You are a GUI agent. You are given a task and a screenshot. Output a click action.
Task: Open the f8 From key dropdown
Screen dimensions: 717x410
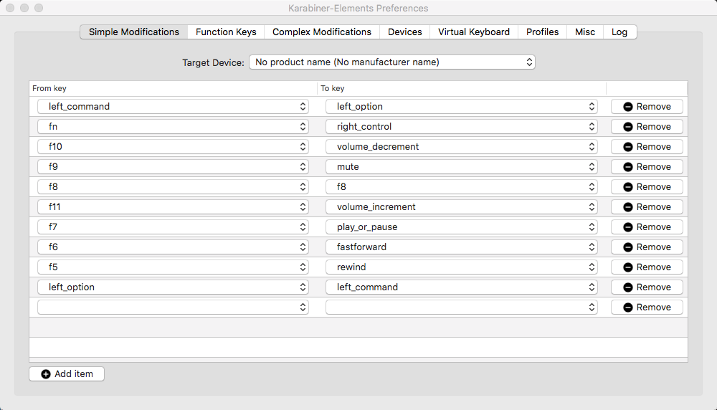point(173,187)
